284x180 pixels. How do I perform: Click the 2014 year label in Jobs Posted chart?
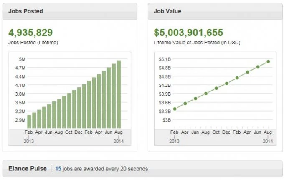pyautogui.click(x=119, y=141)
